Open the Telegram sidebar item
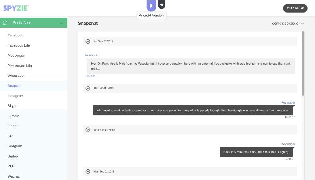 15,146
